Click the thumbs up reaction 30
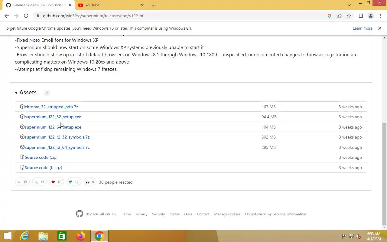 [x=22, y=182]
